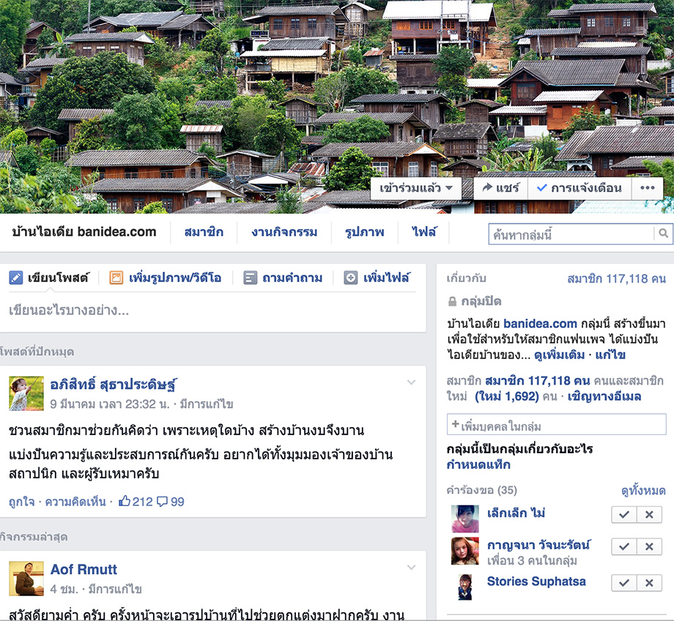Screen dimensions: 674x621
Task: Approve เล็กเล็ก ไม่ join request checkmark
Action: point(624,514)
